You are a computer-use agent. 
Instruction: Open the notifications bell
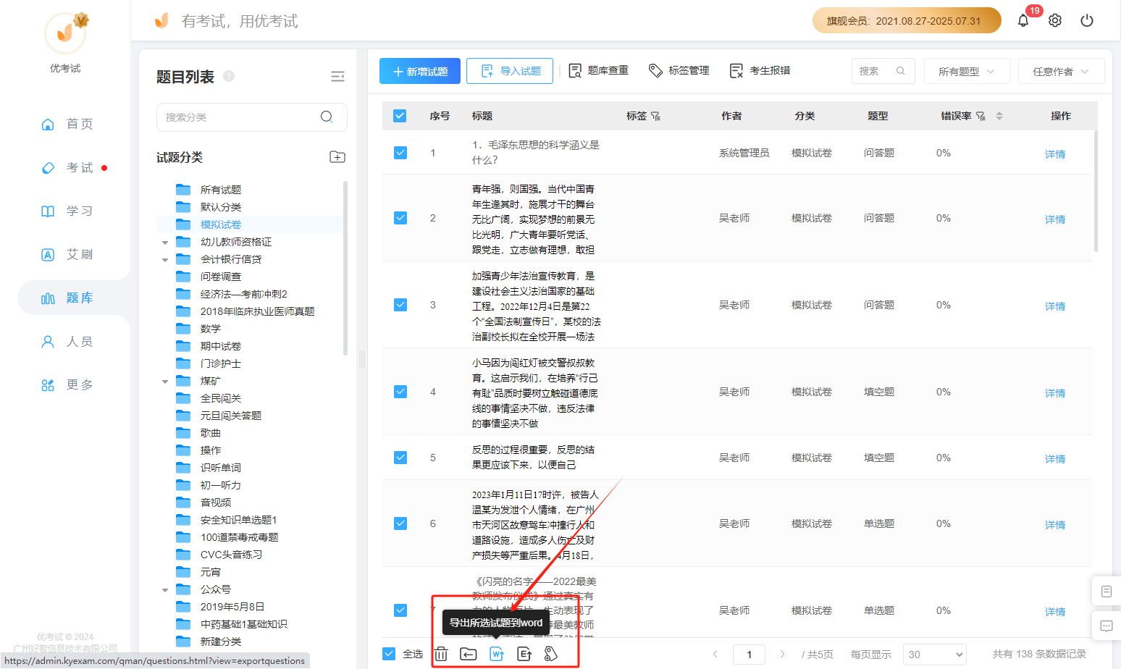(1023, 20)
